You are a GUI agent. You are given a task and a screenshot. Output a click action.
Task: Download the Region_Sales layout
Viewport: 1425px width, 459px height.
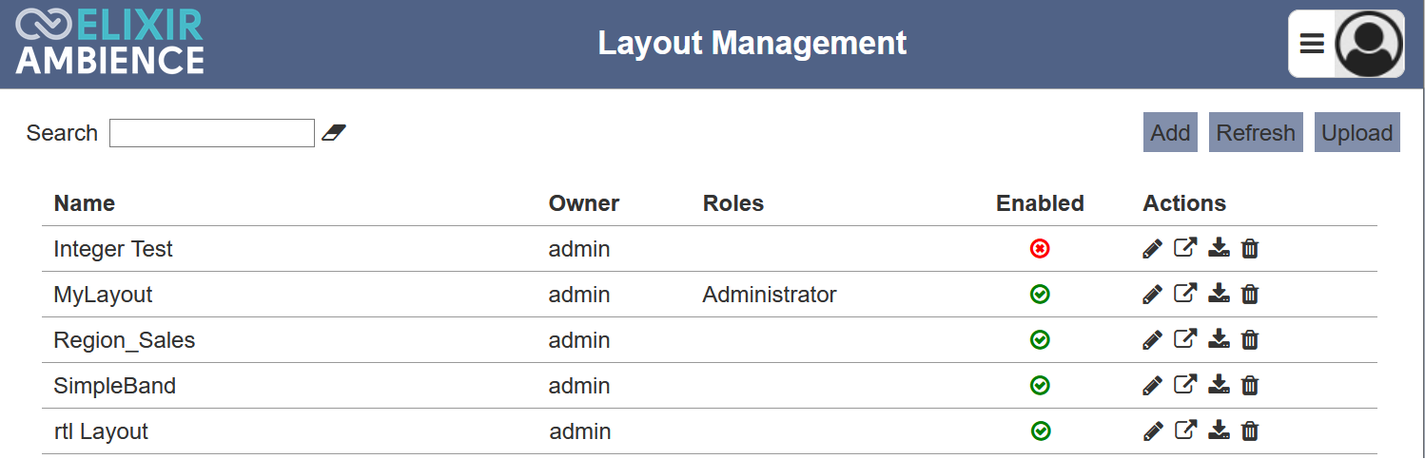[x=1219, y=339]
